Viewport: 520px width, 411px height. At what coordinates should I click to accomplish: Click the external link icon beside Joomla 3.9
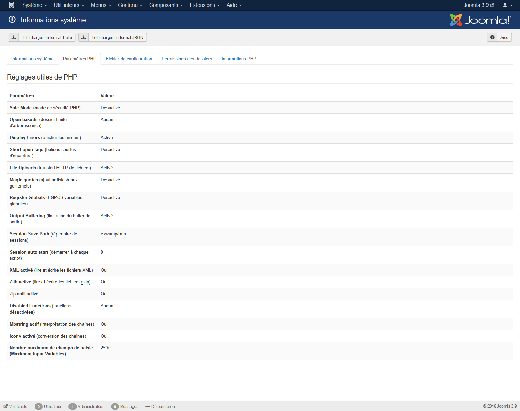click(x=492, y=5)
